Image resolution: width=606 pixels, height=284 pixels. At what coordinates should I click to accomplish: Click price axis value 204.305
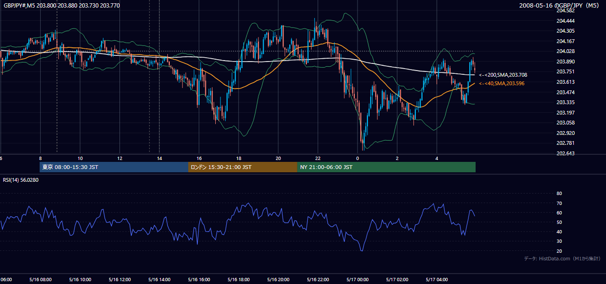click(x=565, y=31)
